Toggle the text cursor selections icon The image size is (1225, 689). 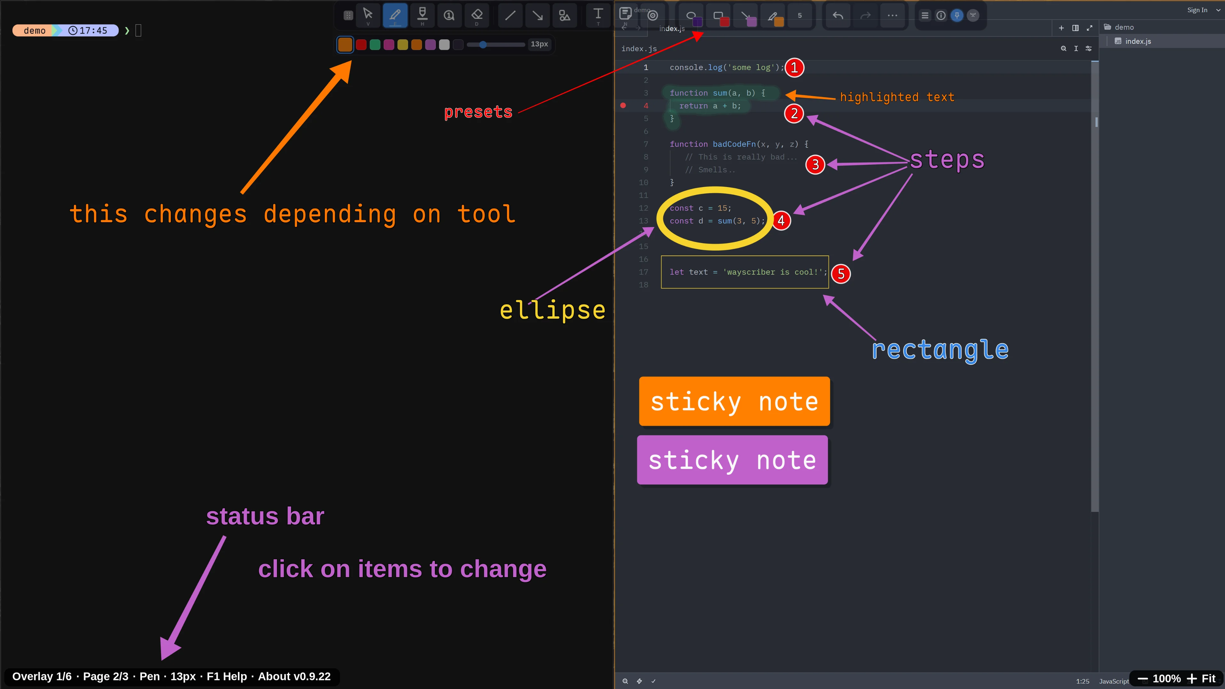[x=1076, y=49]
